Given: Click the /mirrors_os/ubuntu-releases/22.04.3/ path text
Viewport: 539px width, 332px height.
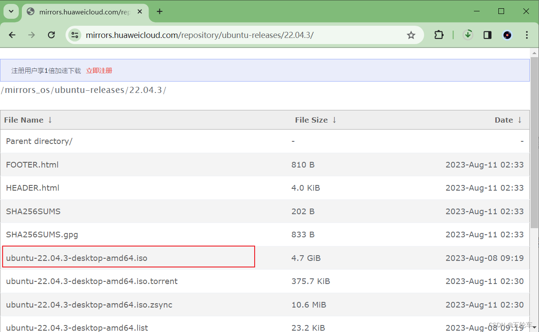Looking at the screenshot, I should (83, 90).
